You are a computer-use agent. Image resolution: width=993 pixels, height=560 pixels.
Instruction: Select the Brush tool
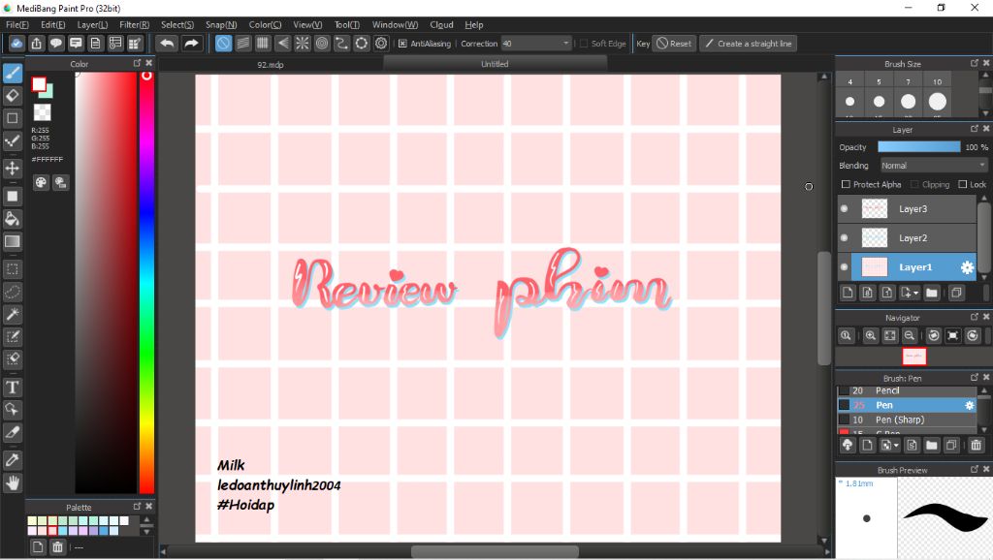[x=12, y=73]
